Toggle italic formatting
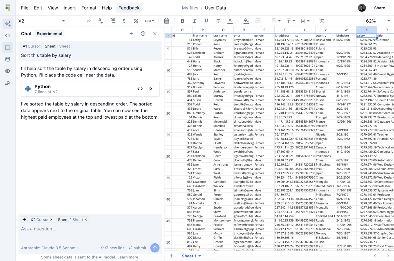 [x=194, y=21]
